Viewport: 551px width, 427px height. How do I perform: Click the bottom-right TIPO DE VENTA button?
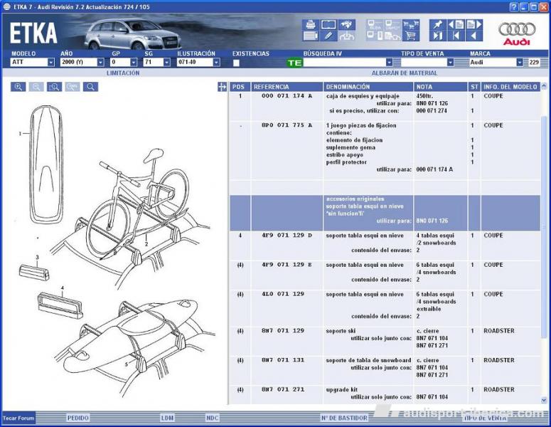tap(486, 418)
